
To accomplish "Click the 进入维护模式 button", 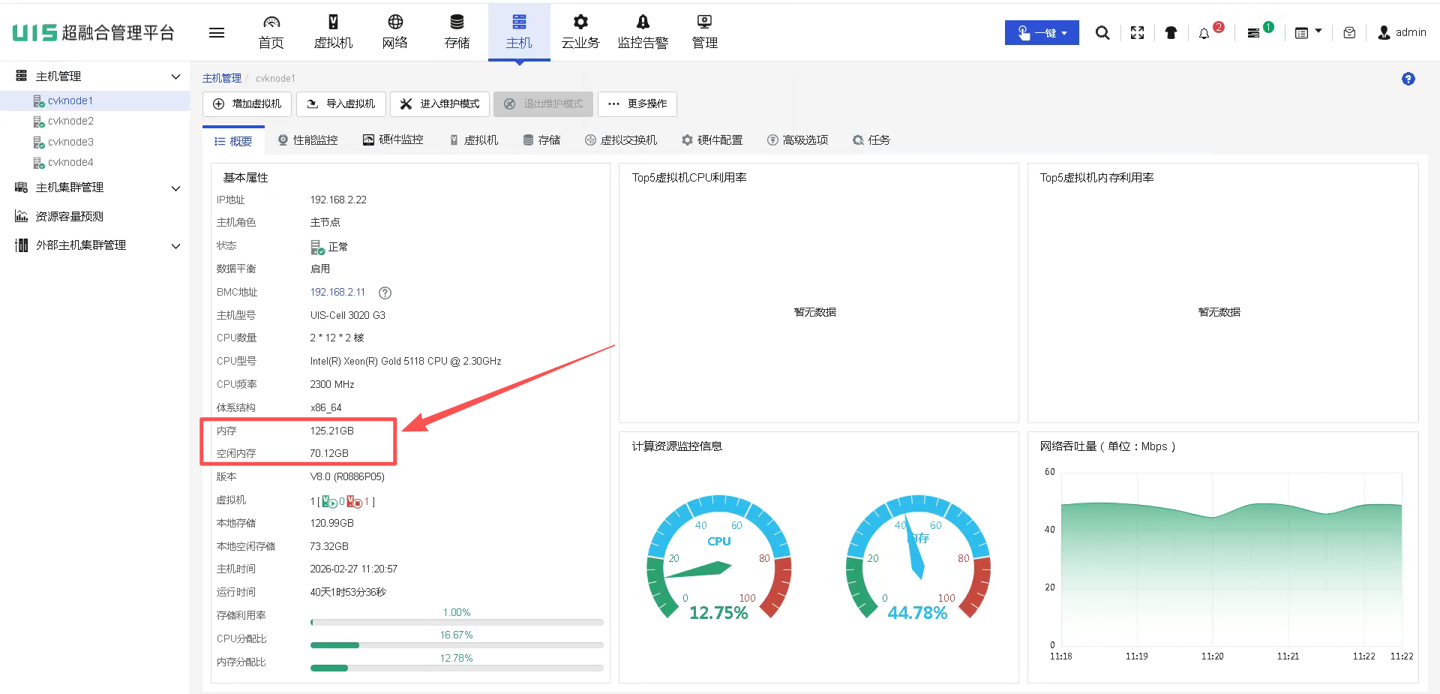I will (x=439, y=104).
